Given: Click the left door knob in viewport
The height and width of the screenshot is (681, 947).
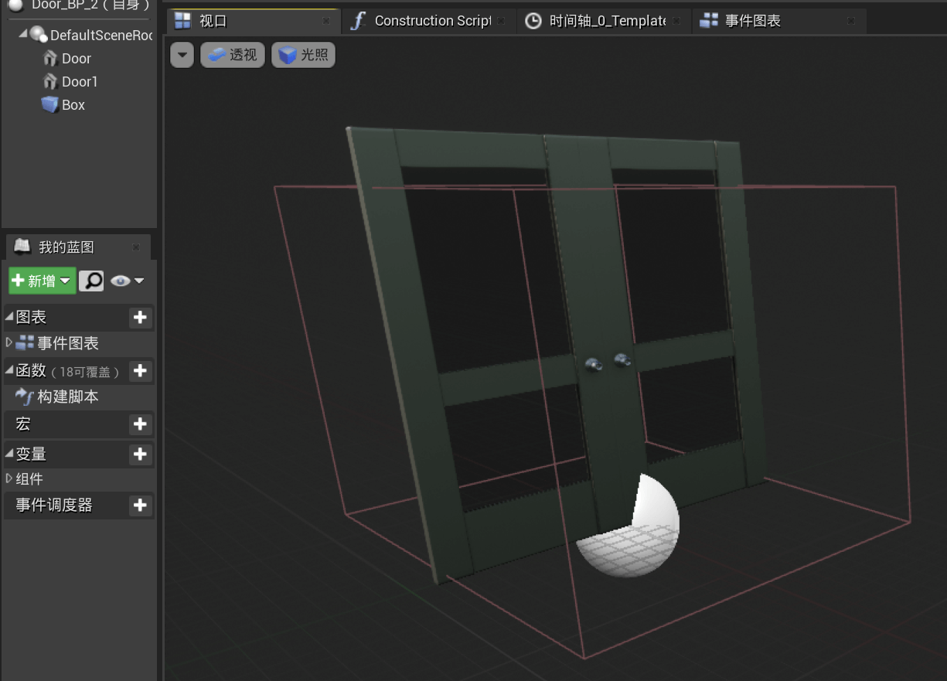Looking at the screenshot, I should pyautogui.click(x=594, y=365).
